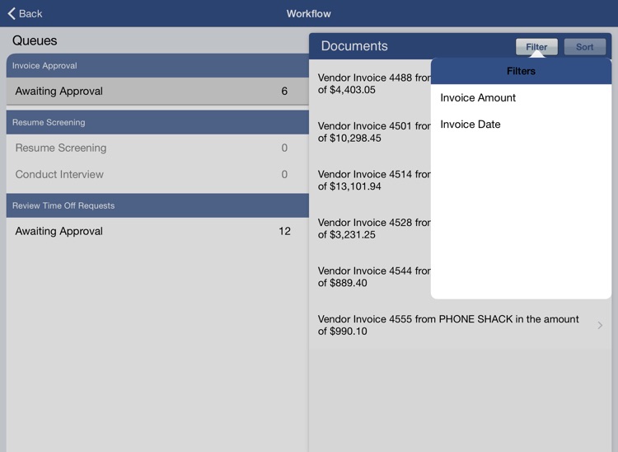This screenshot has width=618, height=452.
Task: Click the Review Time Off Requests header
Action: [157, 205]
